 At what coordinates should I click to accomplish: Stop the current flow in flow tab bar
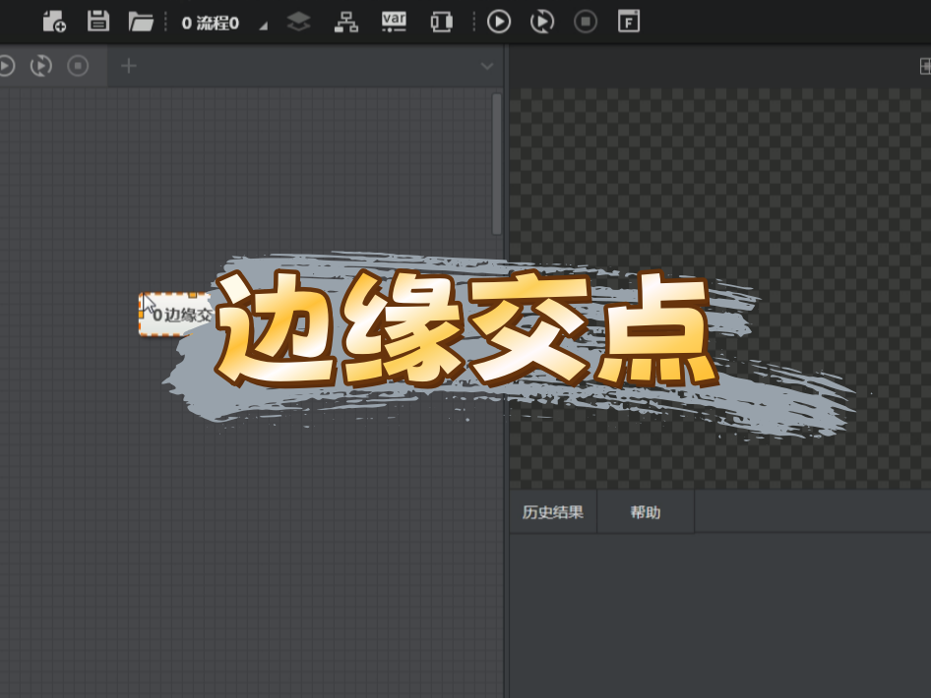tap(78, 66)
